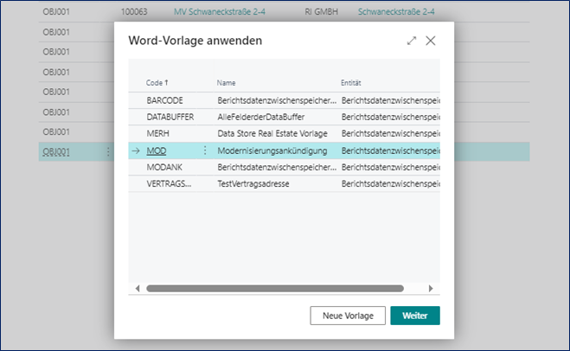Open the three-dot menu for the MOD row
This screenshot has height=351, width=570.
click(205, 150)
